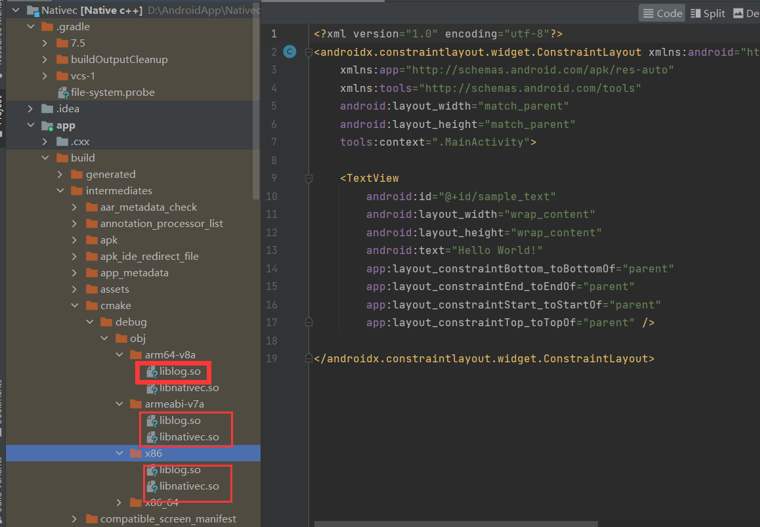Click liblog.so file icon under arm64-v8a
The image size is (760, 527).
coord(152,372)
